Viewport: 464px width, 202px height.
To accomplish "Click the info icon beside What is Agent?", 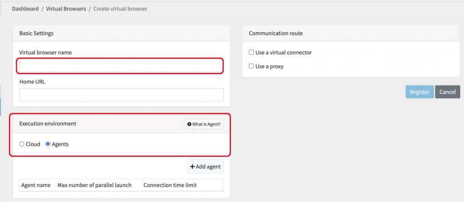I will click(189, 124).
